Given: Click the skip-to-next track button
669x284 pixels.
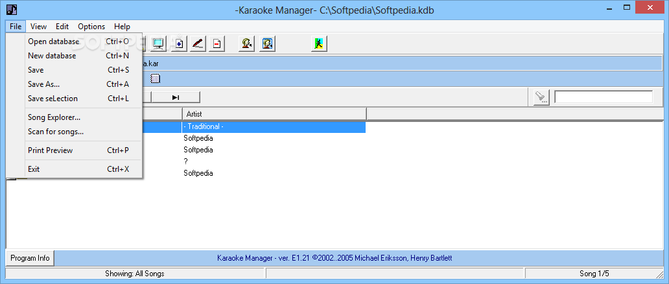Looking at the screenshot, I should (x=176, y=97).
